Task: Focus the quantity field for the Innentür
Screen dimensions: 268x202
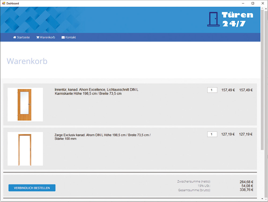Action: pos(212,90)
